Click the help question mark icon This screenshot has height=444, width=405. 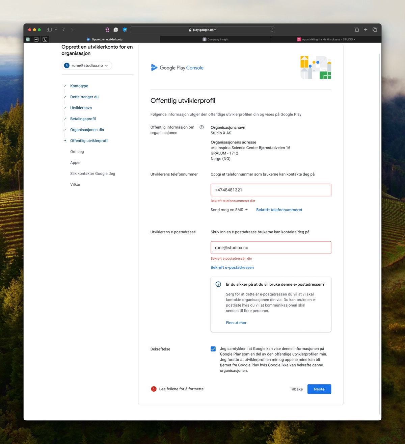coord(201,127)
